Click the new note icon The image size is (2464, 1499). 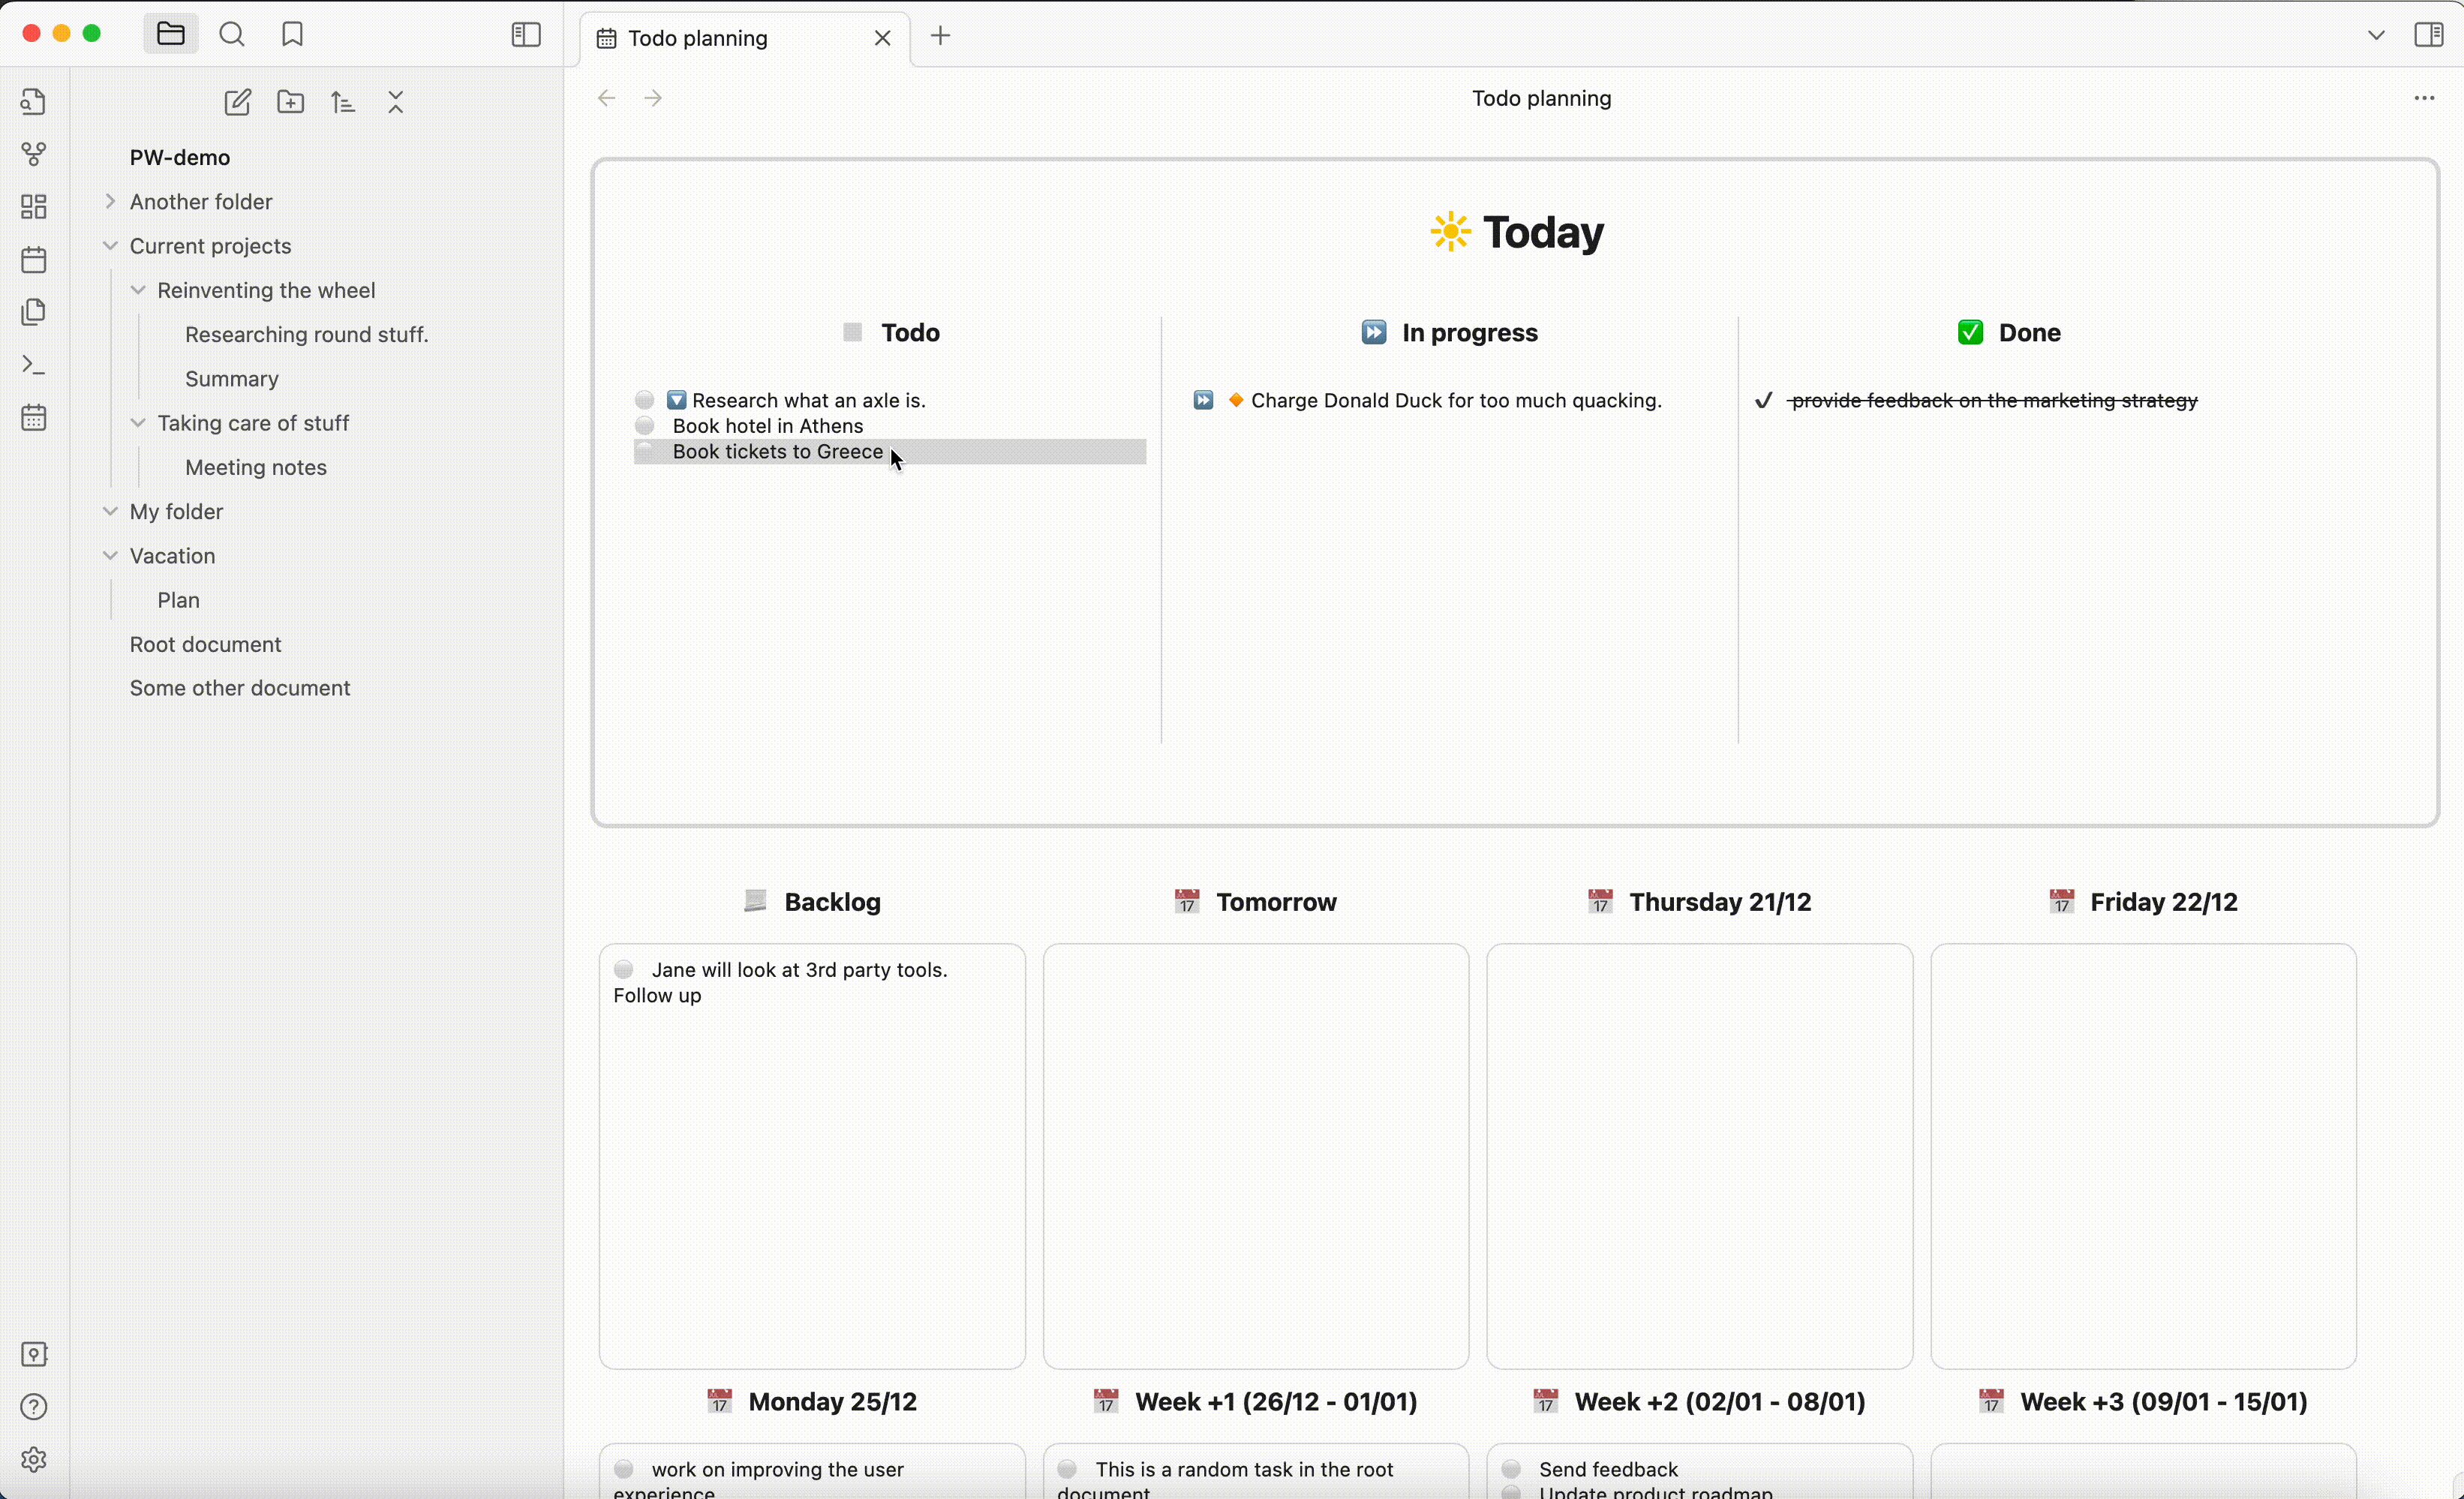point(237,102)
